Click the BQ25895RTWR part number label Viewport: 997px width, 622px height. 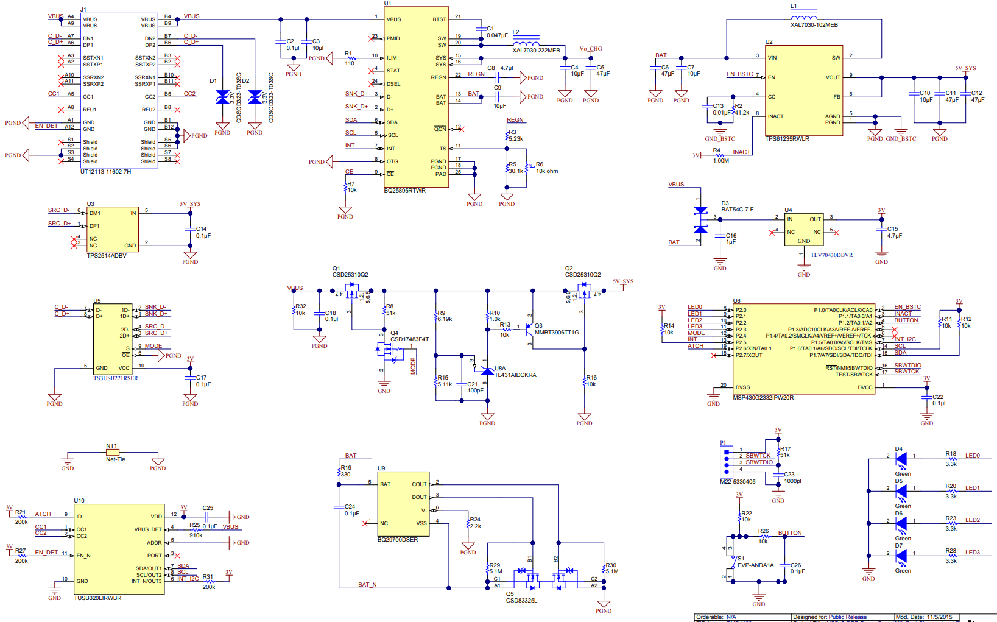[x=404, y=191]
